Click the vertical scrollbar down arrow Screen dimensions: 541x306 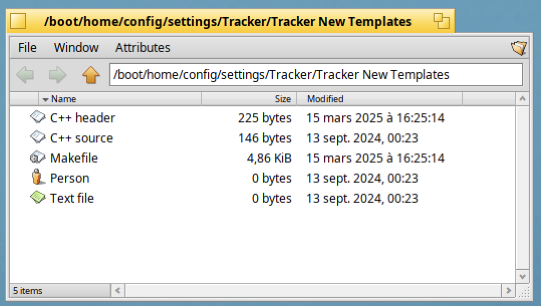click(x=522, y=276)
